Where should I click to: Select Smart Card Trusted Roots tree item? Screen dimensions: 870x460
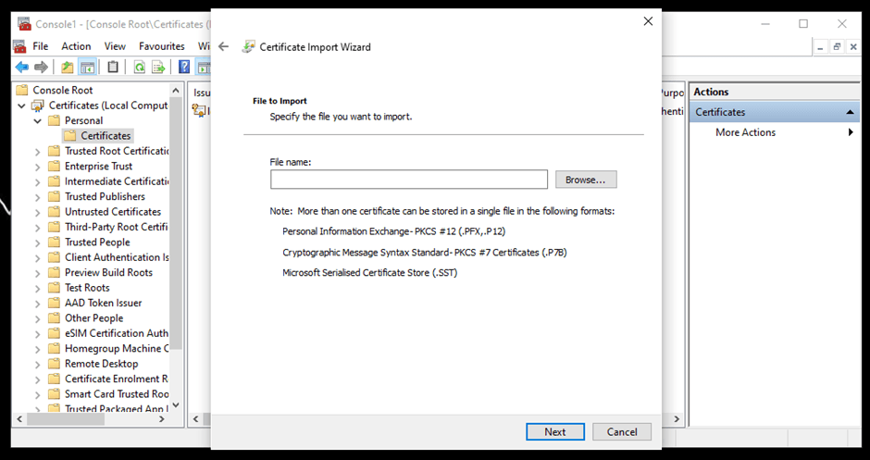pyautogui.click(x=116, y=394)
